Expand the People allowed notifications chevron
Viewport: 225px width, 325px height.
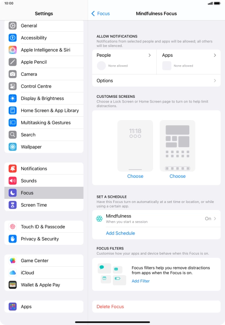tap(150, 55)
